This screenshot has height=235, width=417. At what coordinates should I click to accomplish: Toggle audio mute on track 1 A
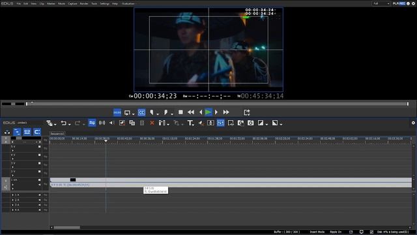click(x=39, y=195)
